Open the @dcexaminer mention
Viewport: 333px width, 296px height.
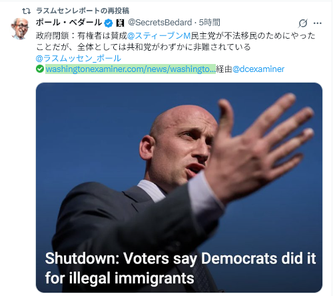click(258, 69)
